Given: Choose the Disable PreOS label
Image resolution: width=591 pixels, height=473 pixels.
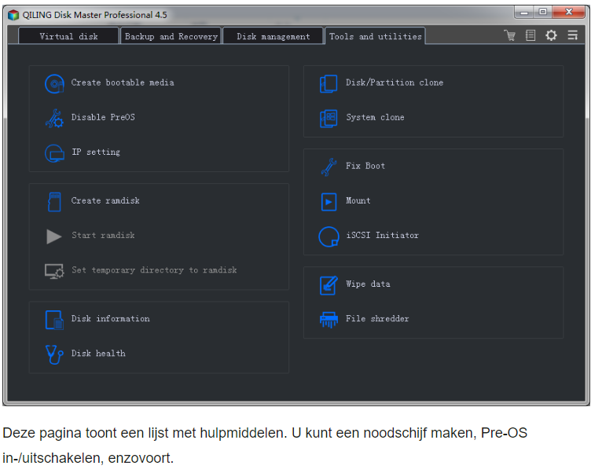Looking at the screenshot, I should pos(103,117).
